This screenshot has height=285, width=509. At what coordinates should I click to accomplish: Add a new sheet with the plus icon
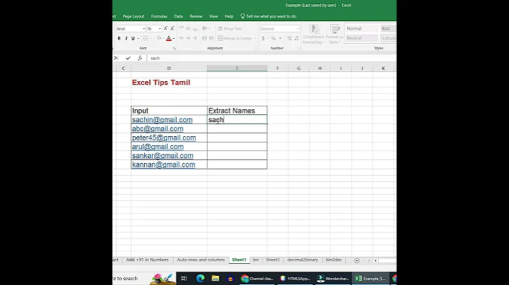click(357, 260)
